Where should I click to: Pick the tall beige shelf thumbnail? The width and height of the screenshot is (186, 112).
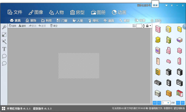click(x=158, y=61)
